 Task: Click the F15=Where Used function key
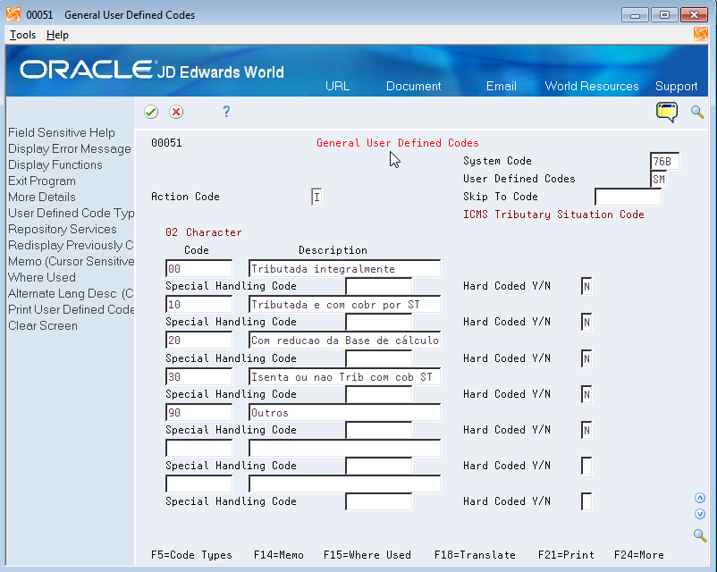coord(367,555)
